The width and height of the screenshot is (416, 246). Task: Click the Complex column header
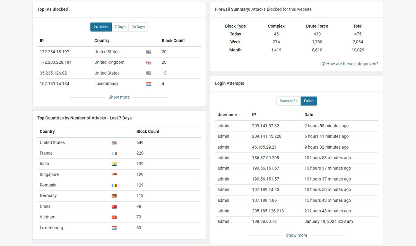click(276, 26)
